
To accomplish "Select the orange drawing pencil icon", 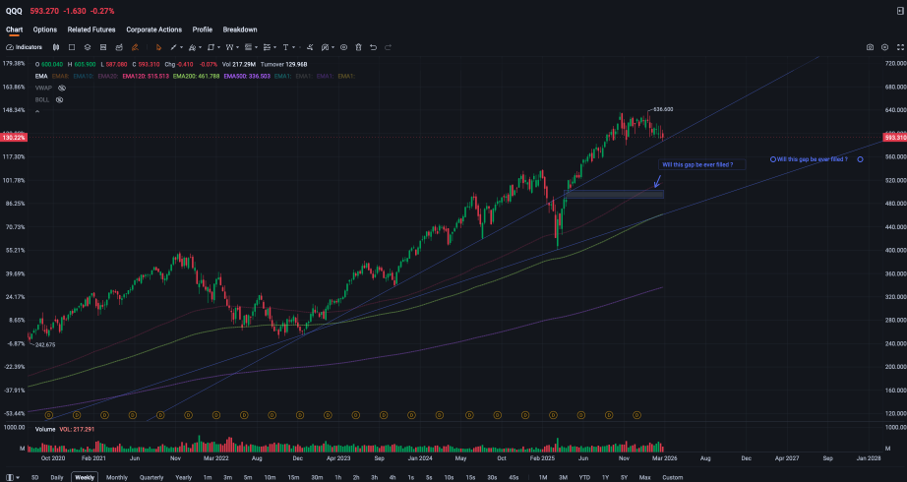I will click(x=135, y=47).
